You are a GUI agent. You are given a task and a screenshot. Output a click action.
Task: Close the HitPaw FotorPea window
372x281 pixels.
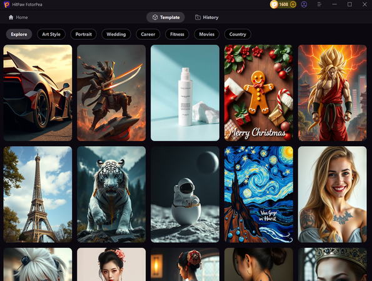(364, 4)
